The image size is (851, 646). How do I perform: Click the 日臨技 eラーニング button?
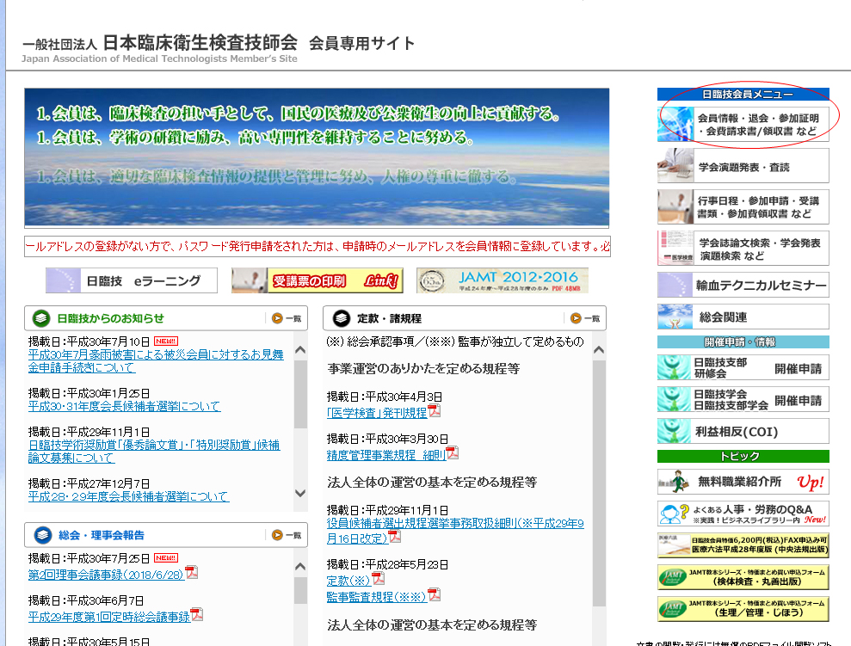click(x=132, y=280)
